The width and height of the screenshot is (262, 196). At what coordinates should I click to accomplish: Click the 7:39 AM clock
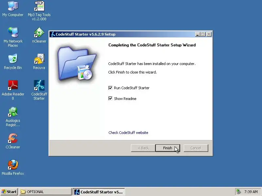(x=251, y=192)
